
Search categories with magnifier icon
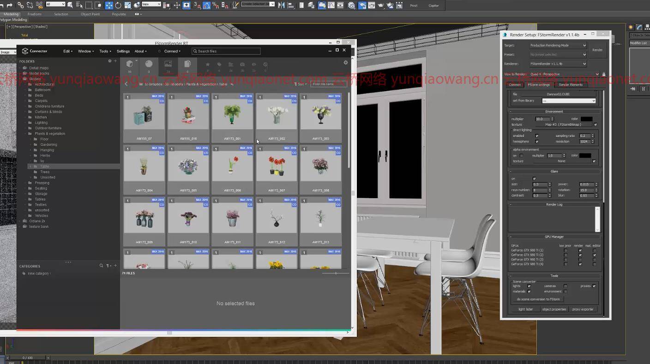point(102,266)
